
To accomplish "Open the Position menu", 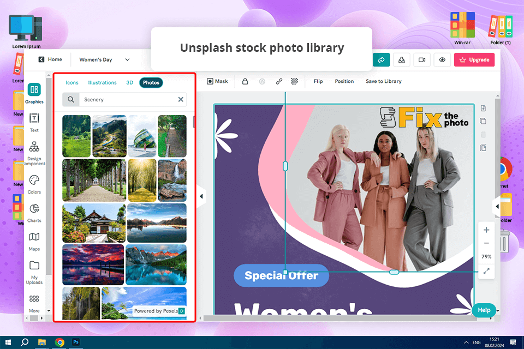I will (344, 81).
